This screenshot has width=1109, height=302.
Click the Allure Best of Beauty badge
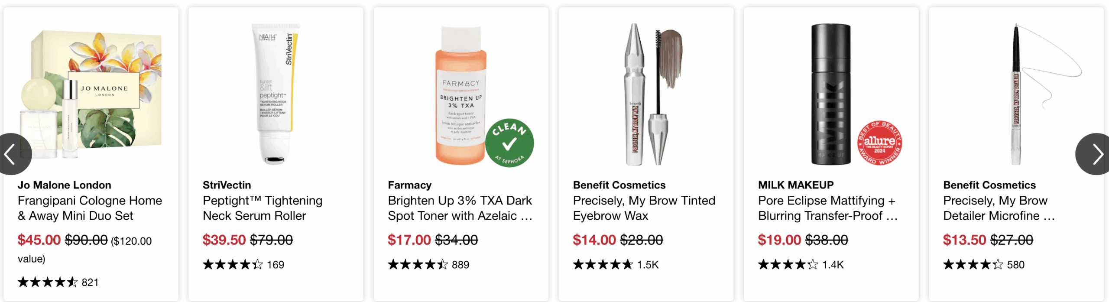(879, 143)
